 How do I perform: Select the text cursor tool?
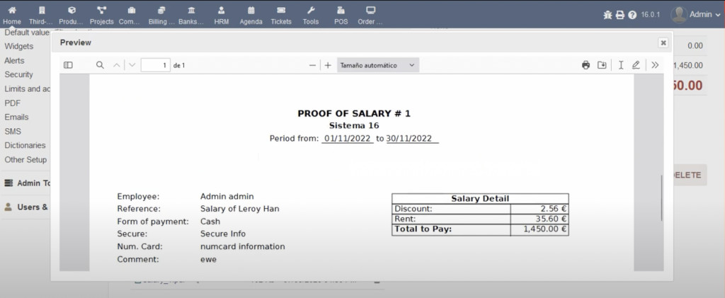click(621, 65)
